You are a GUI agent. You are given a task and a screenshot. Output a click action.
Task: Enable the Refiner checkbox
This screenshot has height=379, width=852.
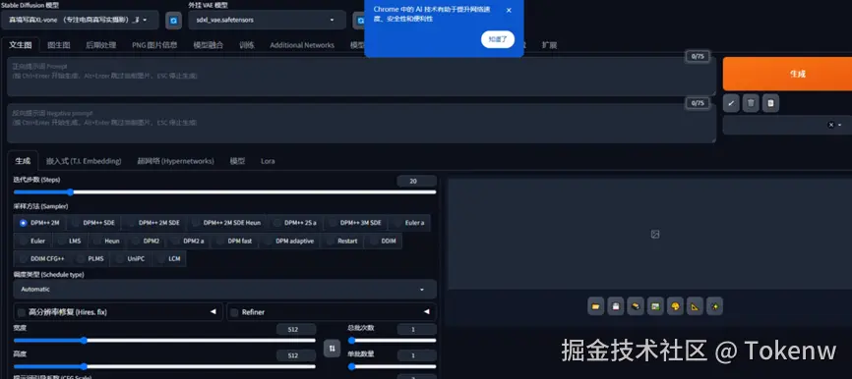[235, 312]
